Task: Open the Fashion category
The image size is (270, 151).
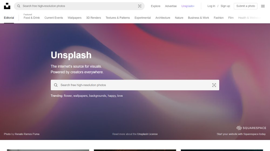Action: point(218,18)
